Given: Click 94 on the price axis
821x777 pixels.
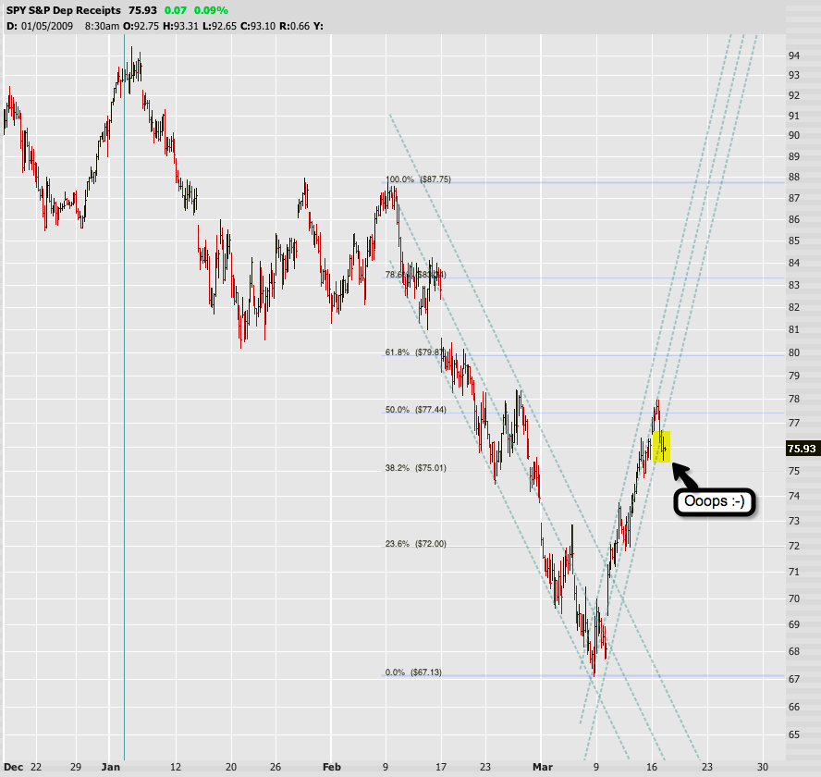Looking at the screenshot, I should click(x=794, y=55).
